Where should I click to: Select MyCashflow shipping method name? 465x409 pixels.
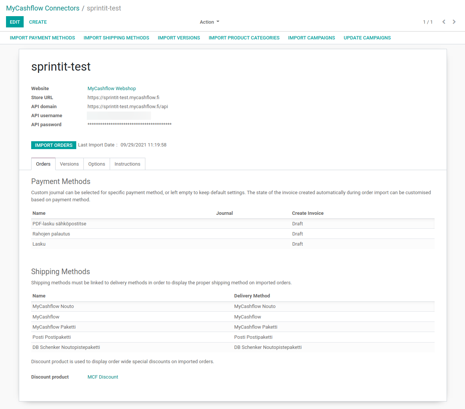tap(46, 317)
